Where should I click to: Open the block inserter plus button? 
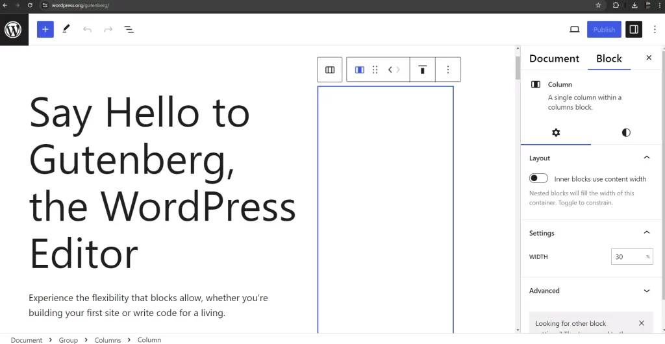(45, 29)
